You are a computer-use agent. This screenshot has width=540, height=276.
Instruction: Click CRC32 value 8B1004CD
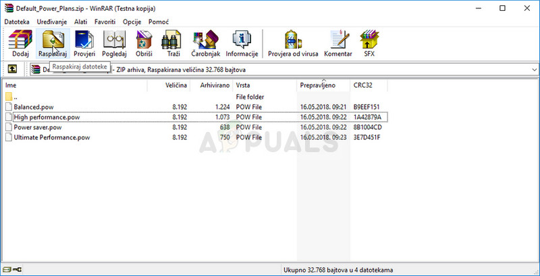367,127
